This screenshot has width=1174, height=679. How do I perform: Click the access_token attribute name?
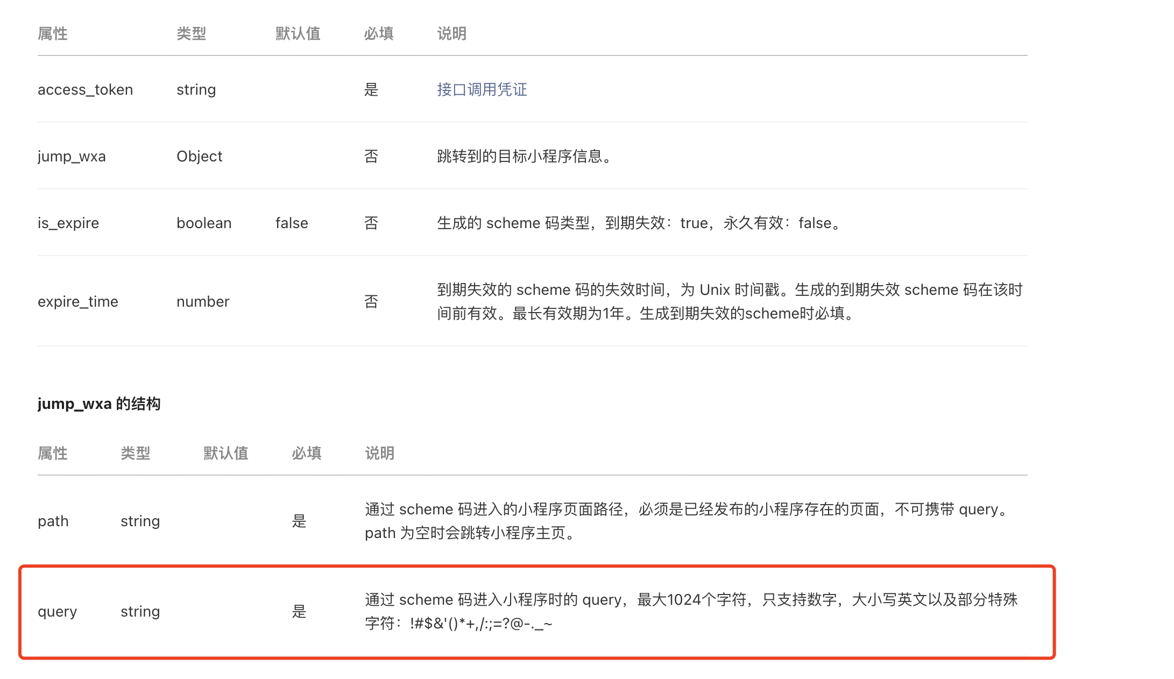(x=85, y=89)
